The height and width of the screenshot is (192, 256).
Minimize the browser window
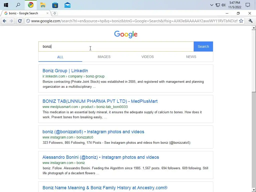pyautogui.click(x=227, y=13)
